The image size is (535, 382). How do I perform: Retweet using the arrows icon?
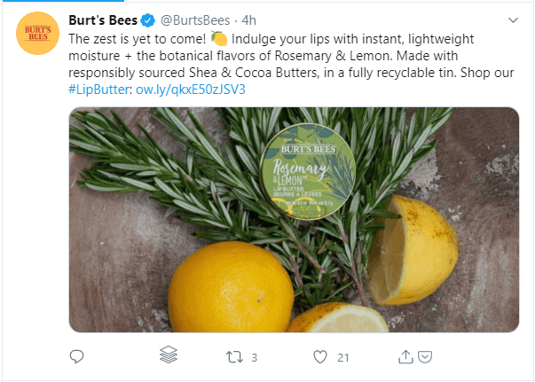click(x=233, y=357)
